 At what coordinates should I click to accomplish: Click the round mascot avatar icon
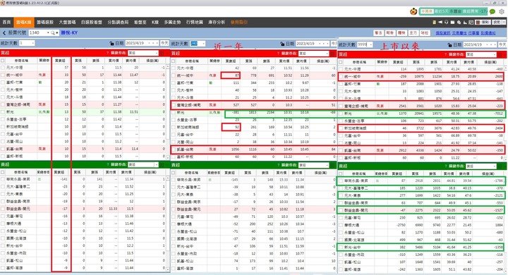413,12
